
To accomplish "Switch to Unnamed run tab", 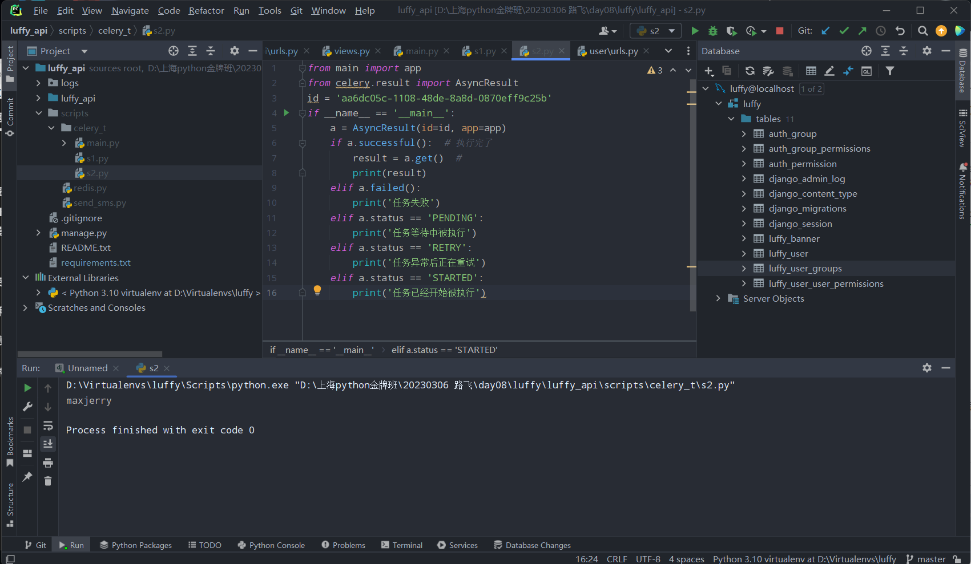I will pyautogui.click(x=87, y=368).
